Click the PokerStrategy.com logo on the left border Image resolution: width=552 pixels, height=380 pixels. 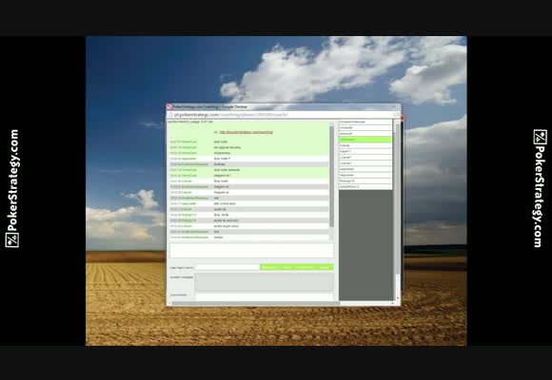point(12,189)
